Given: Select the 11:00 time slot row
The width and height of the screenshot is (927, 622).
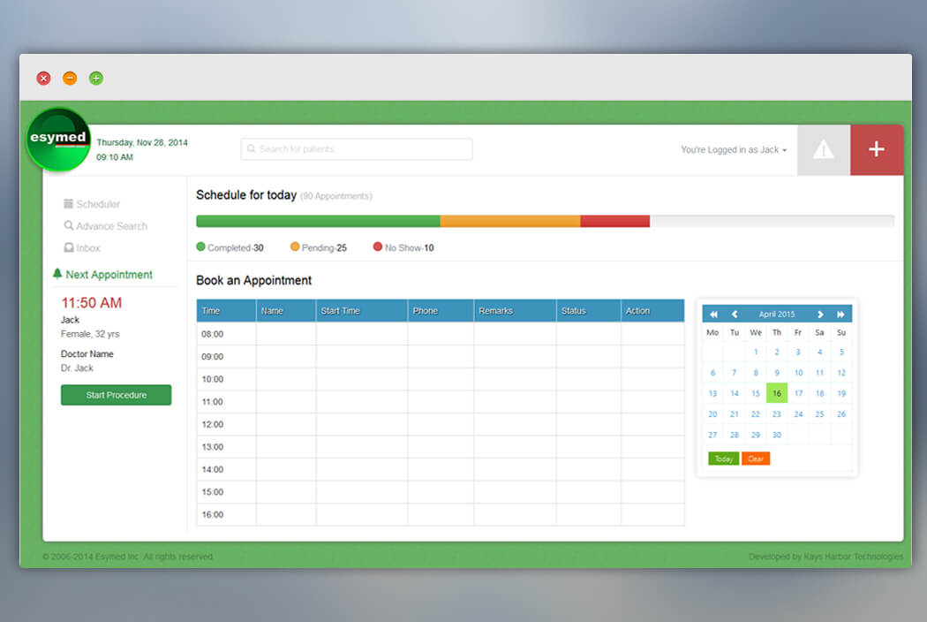Looking at the screenshot, I should click(x=441, y=401).
